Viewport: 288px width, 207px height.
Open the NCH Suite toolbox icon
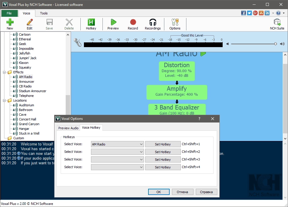pyautogui.click(x=277, y=24)
